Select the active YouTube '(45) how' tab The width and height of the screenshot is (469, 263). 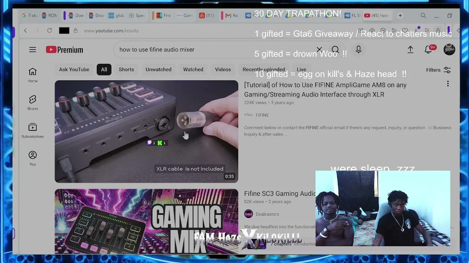pyautogui.click(x=377, y=15)
